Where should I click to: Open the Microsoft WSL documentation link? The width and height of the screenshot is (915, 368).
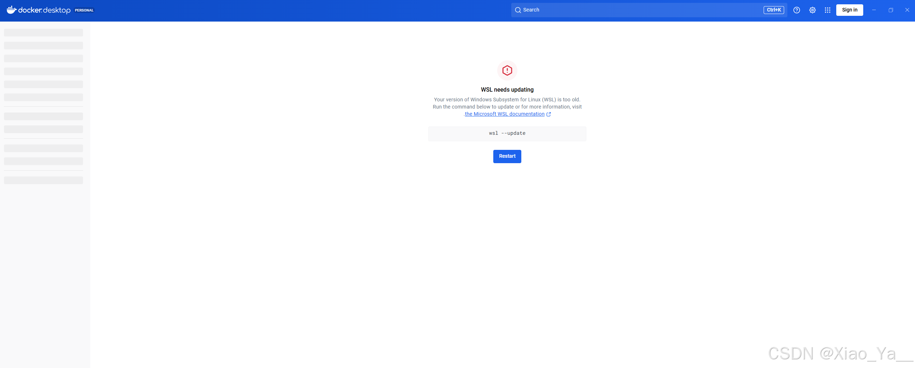click(504, 114)
